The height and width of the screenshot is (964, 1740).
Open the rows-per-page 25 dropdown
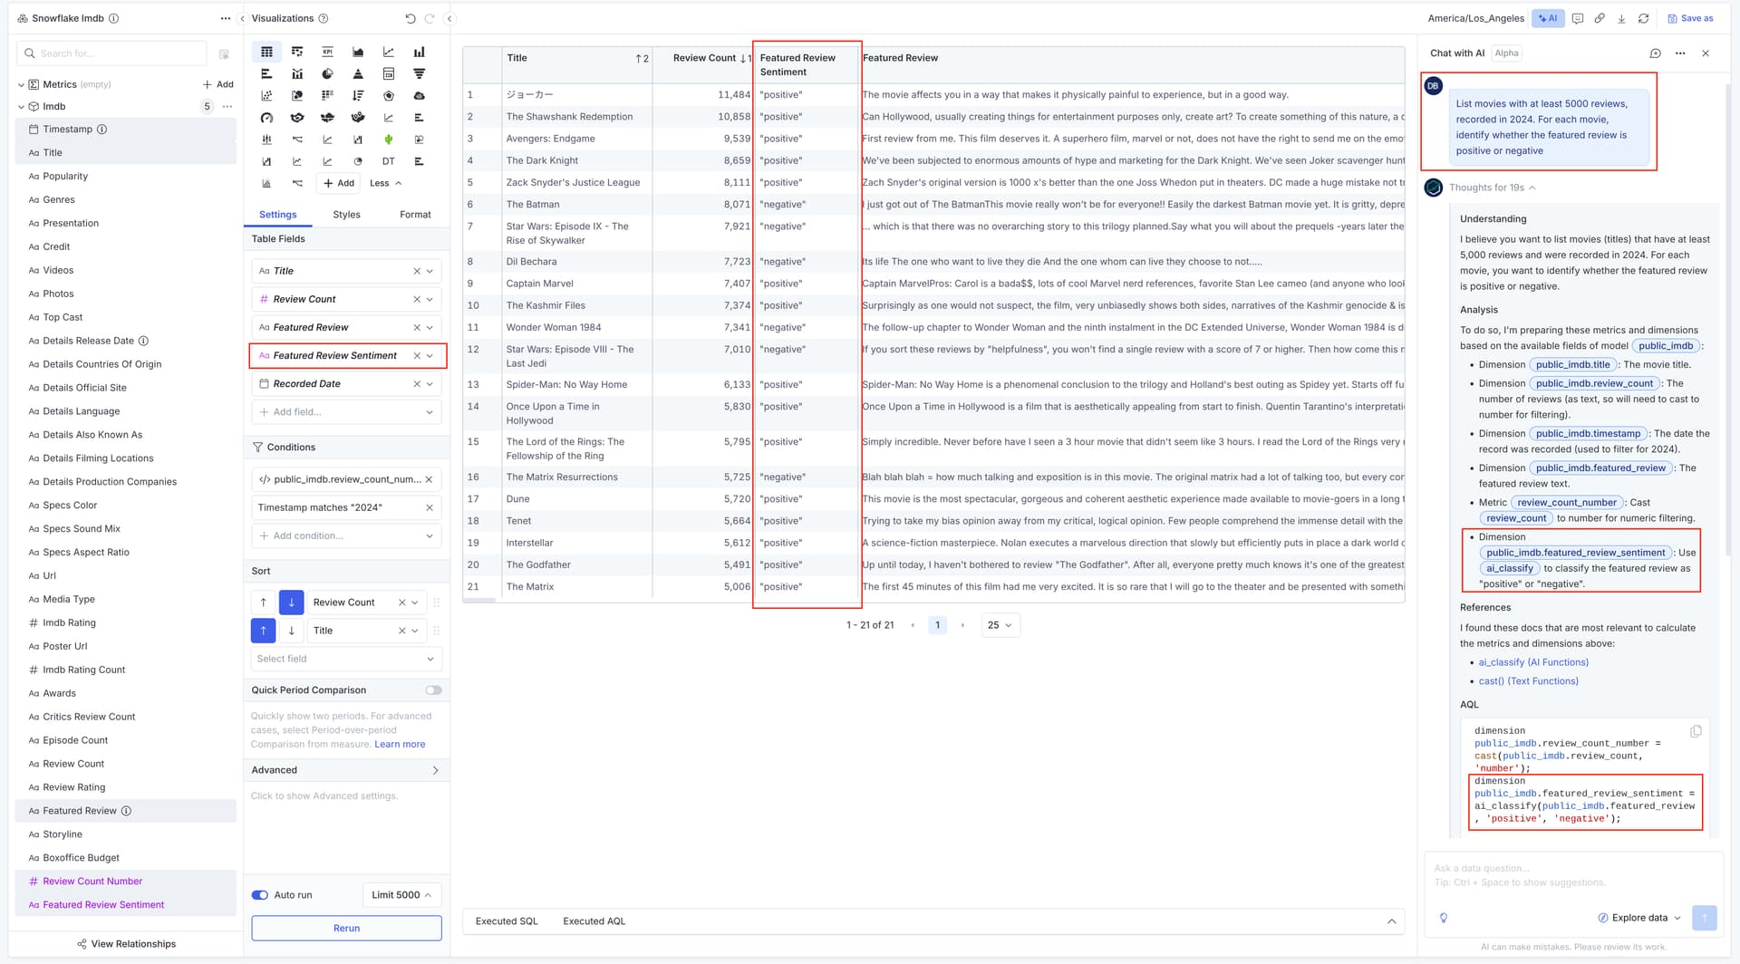1000,625
